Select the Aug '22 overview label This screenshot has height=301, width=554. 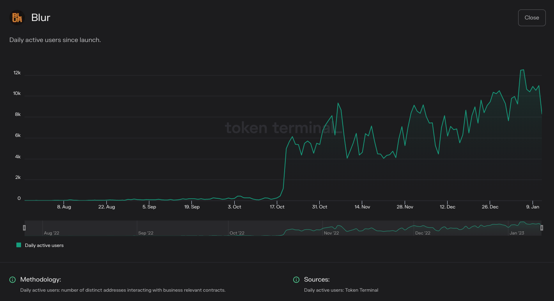(52, 233)
